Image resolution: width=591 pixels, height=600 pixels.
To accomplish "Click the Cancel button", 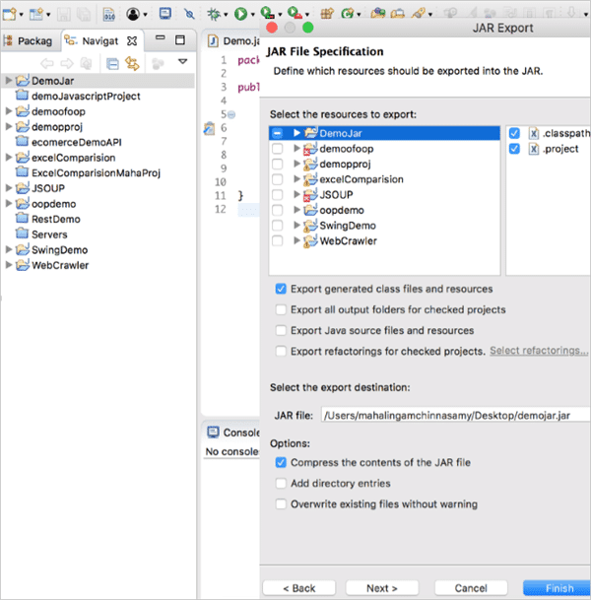I will coord(471,588).
